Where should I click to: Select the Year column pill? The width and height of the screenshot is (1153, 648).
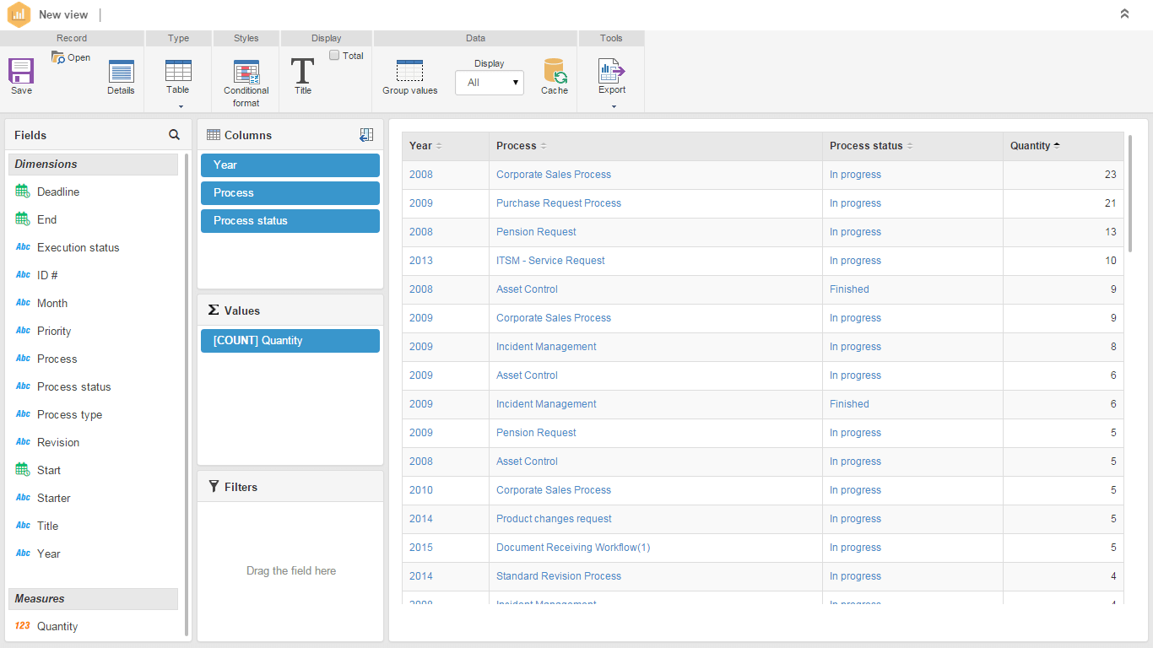290,165
